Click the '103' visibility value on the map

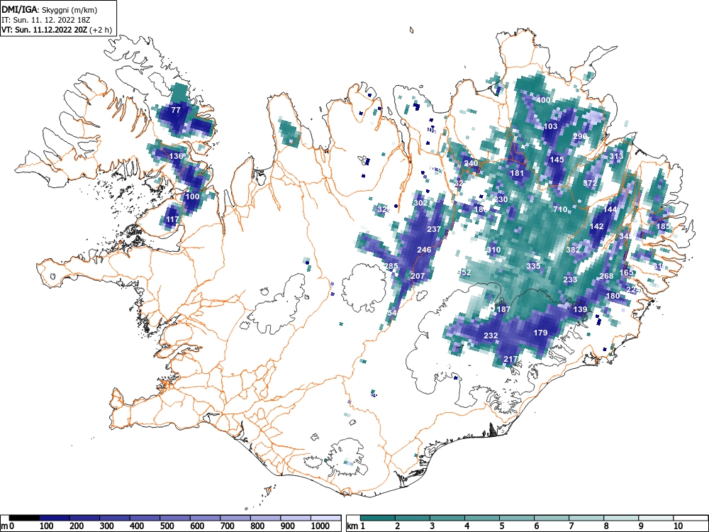click(x=550, y=126)
